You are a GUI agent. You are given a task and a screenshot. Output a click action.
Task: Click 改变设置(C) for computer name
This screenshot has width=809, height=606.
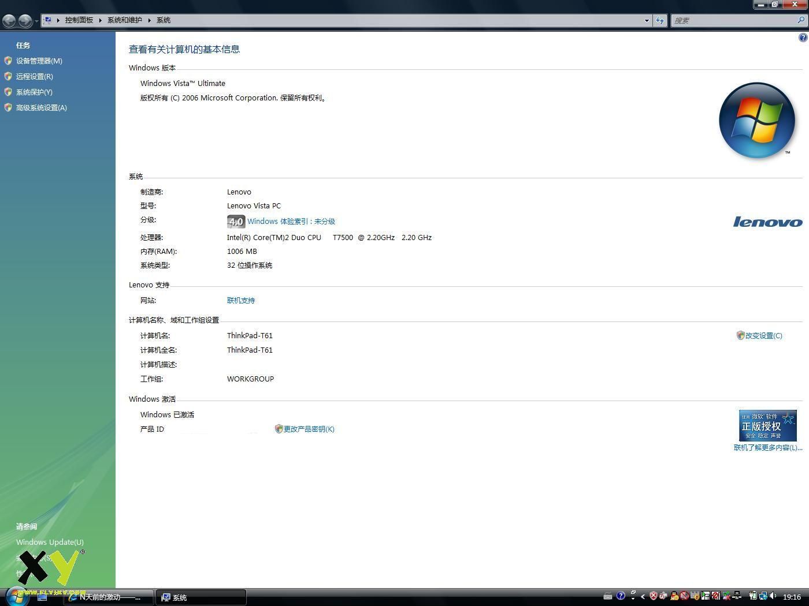click(763, 335)
